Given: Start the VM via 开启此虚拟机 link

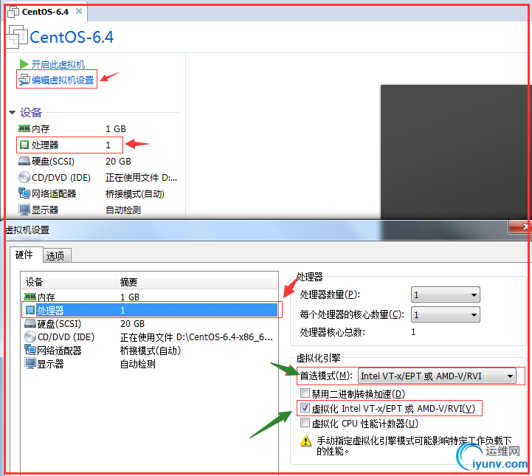Looking at the screenshot, I should 58,64.
